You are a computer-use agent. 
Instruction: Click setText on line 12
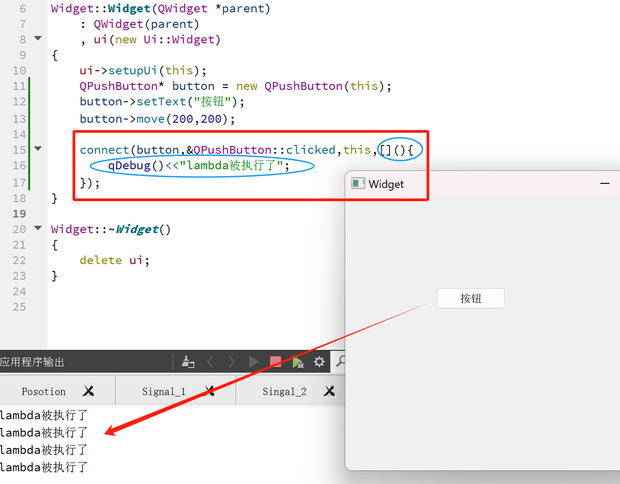tap(162, 101)
